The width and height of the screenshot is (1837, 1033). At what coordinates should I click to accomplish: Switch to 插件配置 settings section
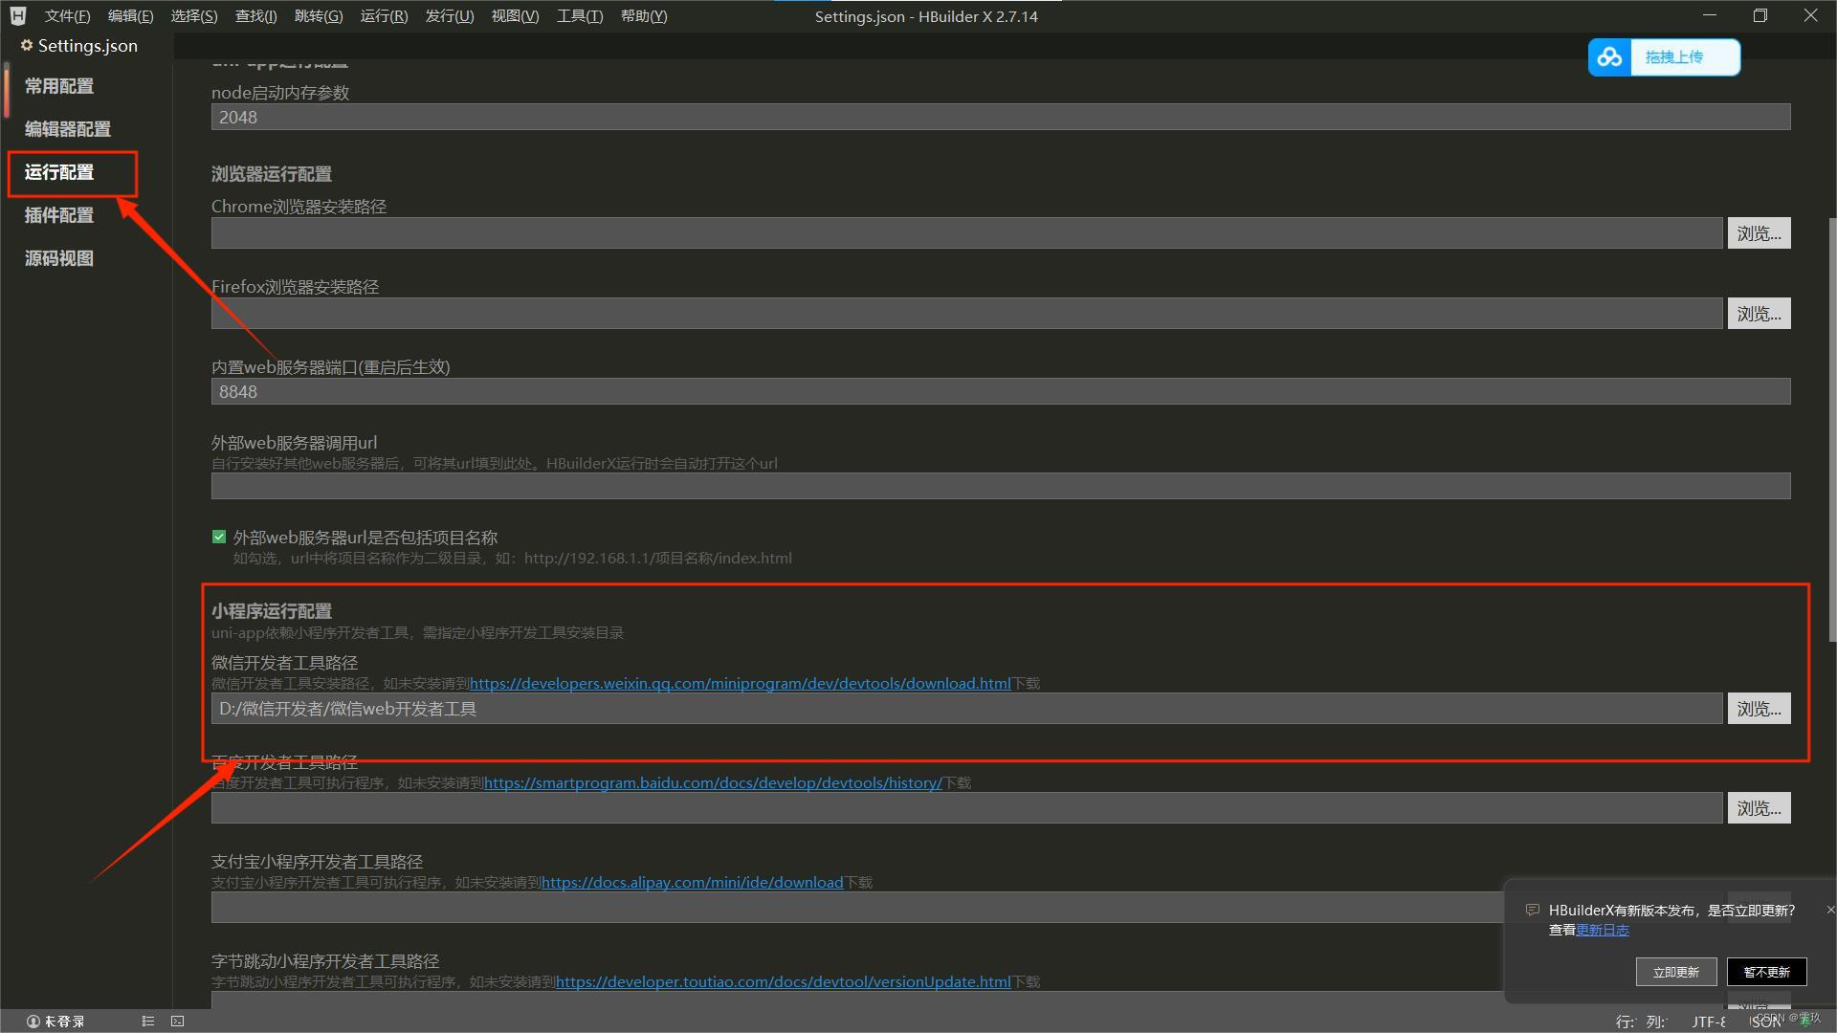coord(59,215)
